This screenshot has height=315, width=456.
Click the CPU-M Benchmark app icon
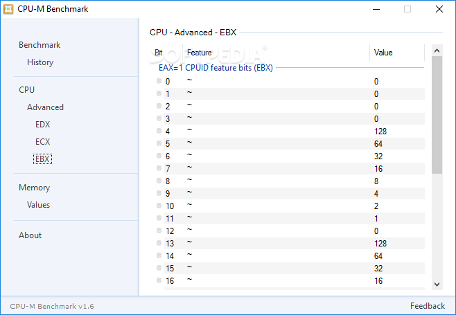click(x=8, y=9)
